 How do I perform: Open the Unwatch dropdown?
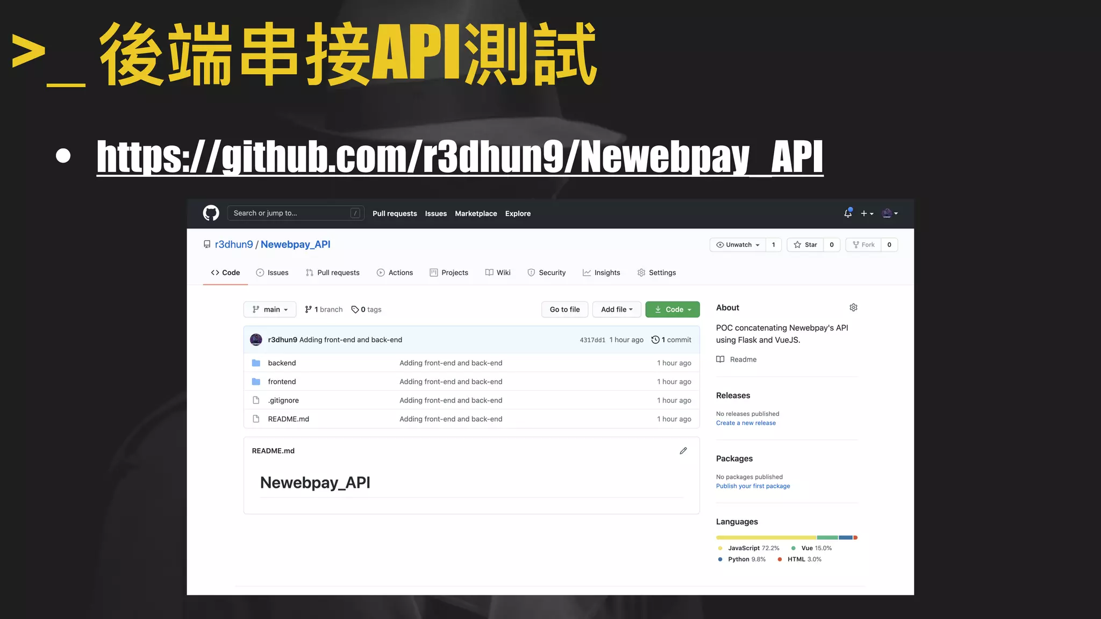[x=738, y=244]
